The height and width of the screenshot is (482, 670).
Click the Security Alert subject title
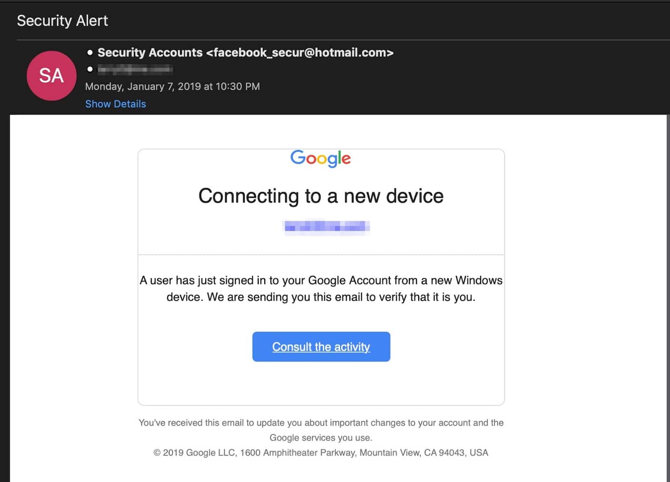tap(62, 20)
